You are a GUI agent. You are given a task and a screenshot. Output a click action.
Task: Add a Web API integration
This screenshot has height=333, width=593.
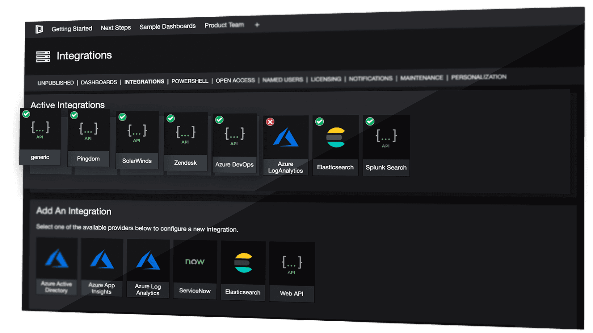292,272
